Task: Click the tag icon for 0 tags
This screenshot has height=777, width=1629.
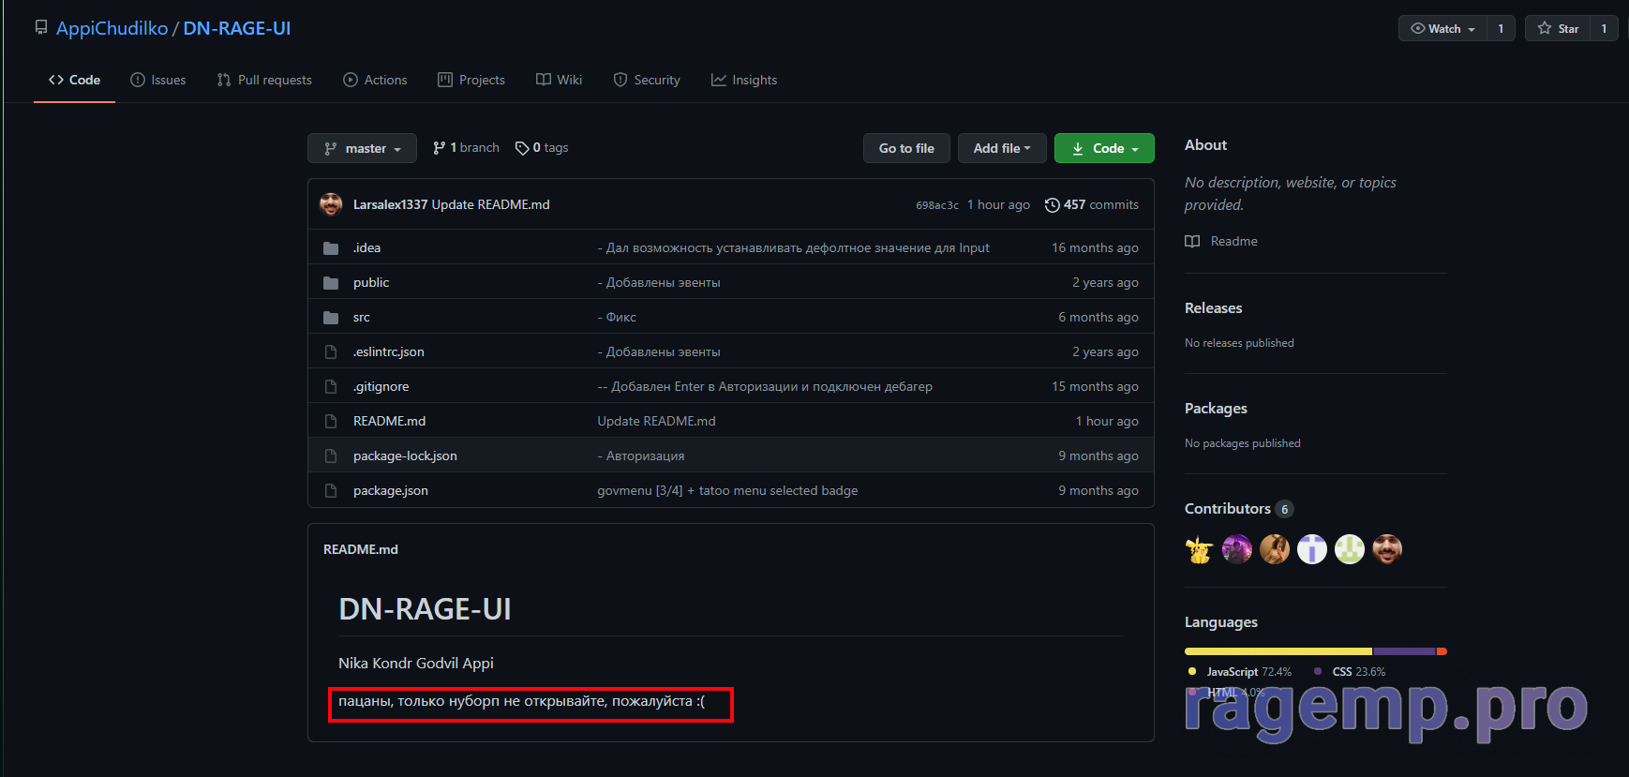Action: pos(522,148)
